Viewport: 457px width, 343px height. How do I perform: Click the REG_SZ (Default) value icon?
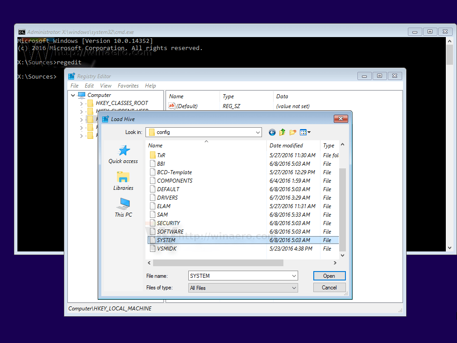click(x=171, y=106)
